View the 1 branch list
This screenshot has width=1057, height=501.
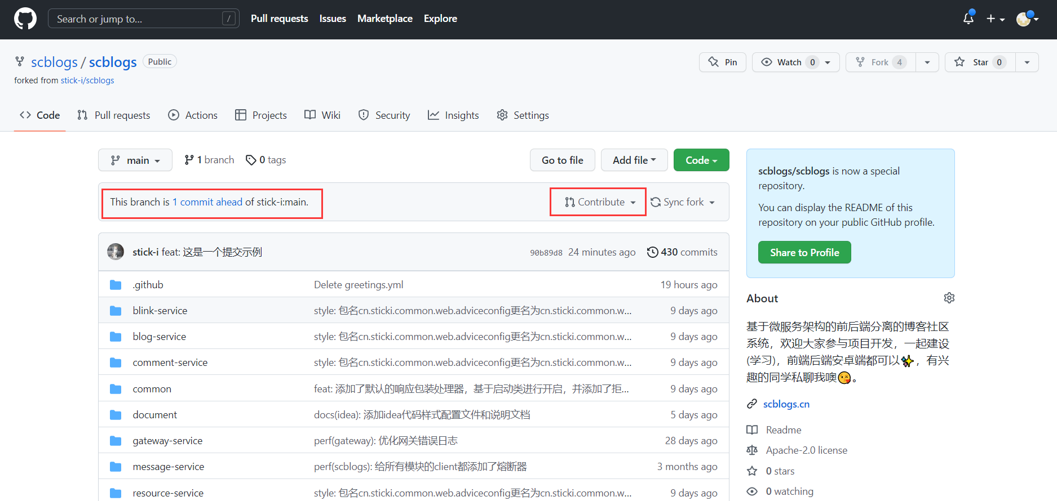click(x=209, y=160)
